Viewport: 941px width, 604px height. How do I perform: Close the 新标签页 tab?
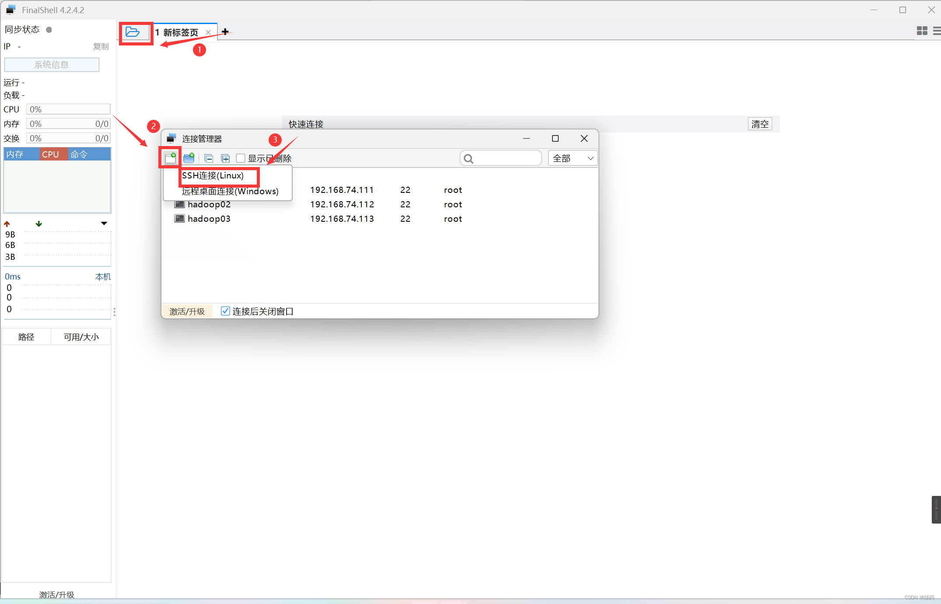coord(208,32)
